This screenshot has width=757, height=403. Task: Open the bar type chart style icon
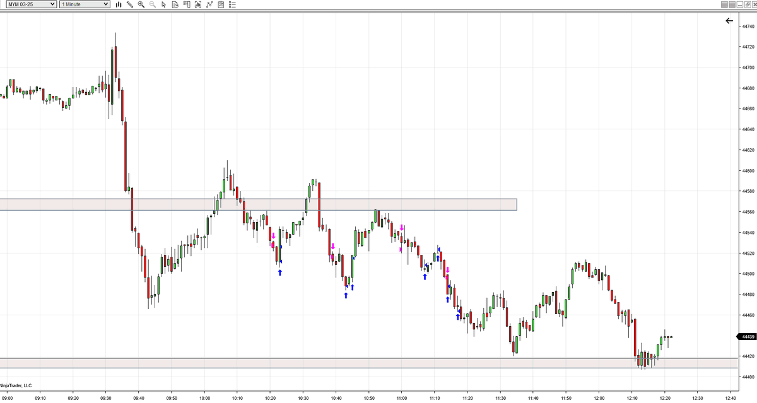coord(119,4)
